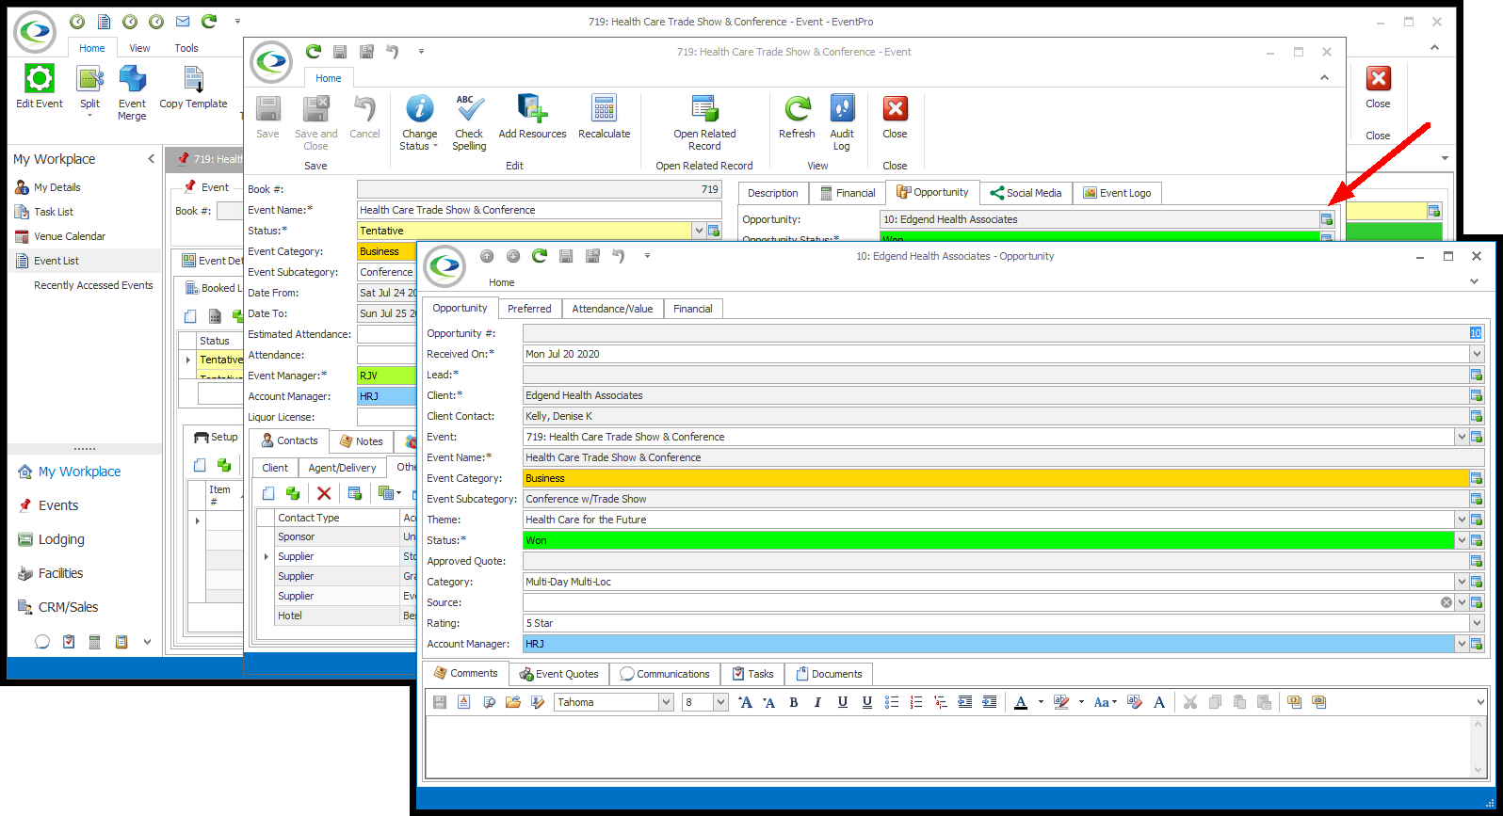Open the font name dropdown showing Tahoma

pyautogui.click(x=666, y=702)
